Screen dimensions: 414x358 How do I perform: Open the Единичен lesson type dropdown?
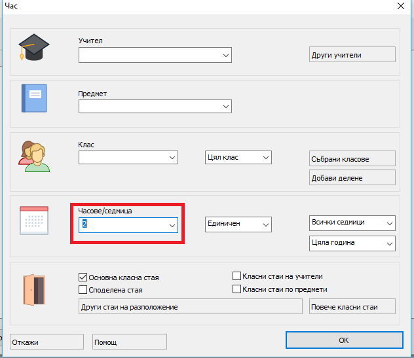coord(265,224)
